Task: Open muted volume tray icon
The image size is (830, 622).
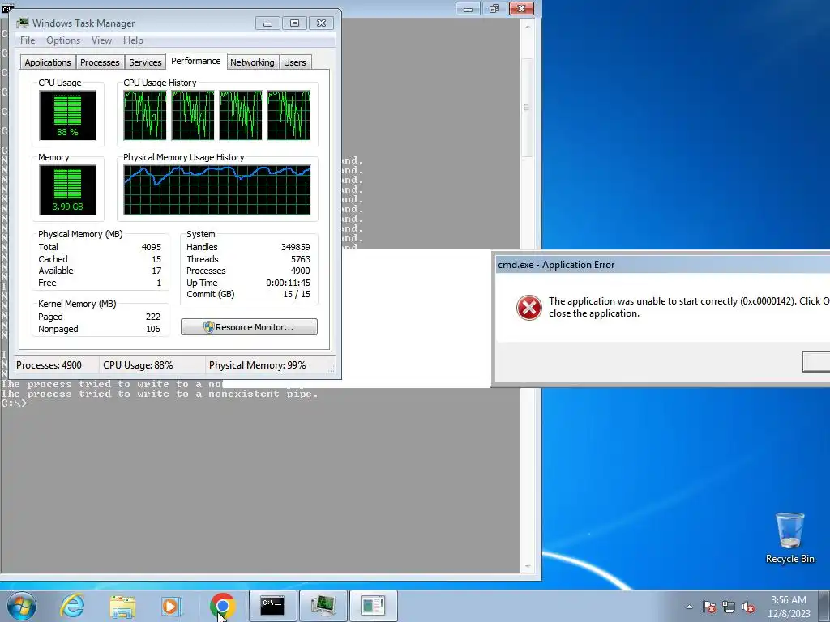Action: (748, 607)
